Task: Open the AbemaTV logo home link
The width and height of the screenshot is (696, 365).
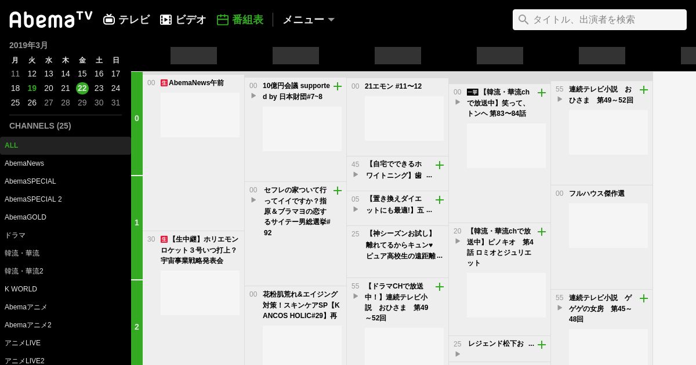Action: [51, 20]
